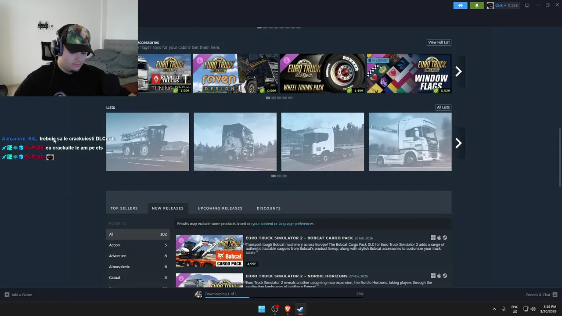Open the dark account dropdown menu
Viewport: 562px width, 316px height.
pyautogui.click(x=501, y=5)
